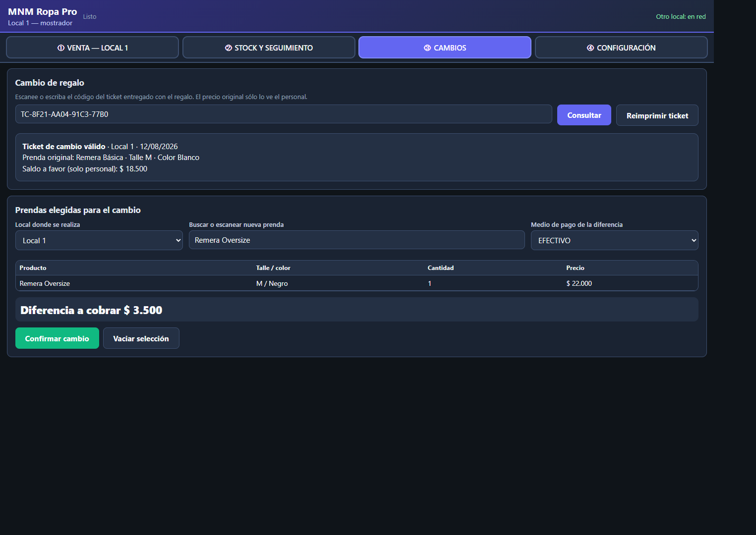Viewport: 756px width, 535px height.
Task: Click the Reimprimir ticket button
Action: tap(657, 115)
